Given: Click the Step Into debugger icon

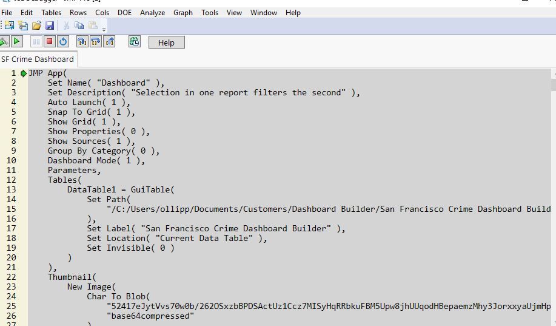Looking at the screenshot, I should pos(82,42).
